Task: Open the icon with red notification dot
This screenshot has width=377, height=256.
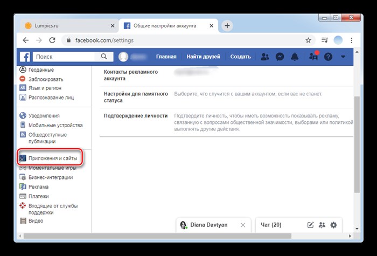Action: [x=314, y=56]
